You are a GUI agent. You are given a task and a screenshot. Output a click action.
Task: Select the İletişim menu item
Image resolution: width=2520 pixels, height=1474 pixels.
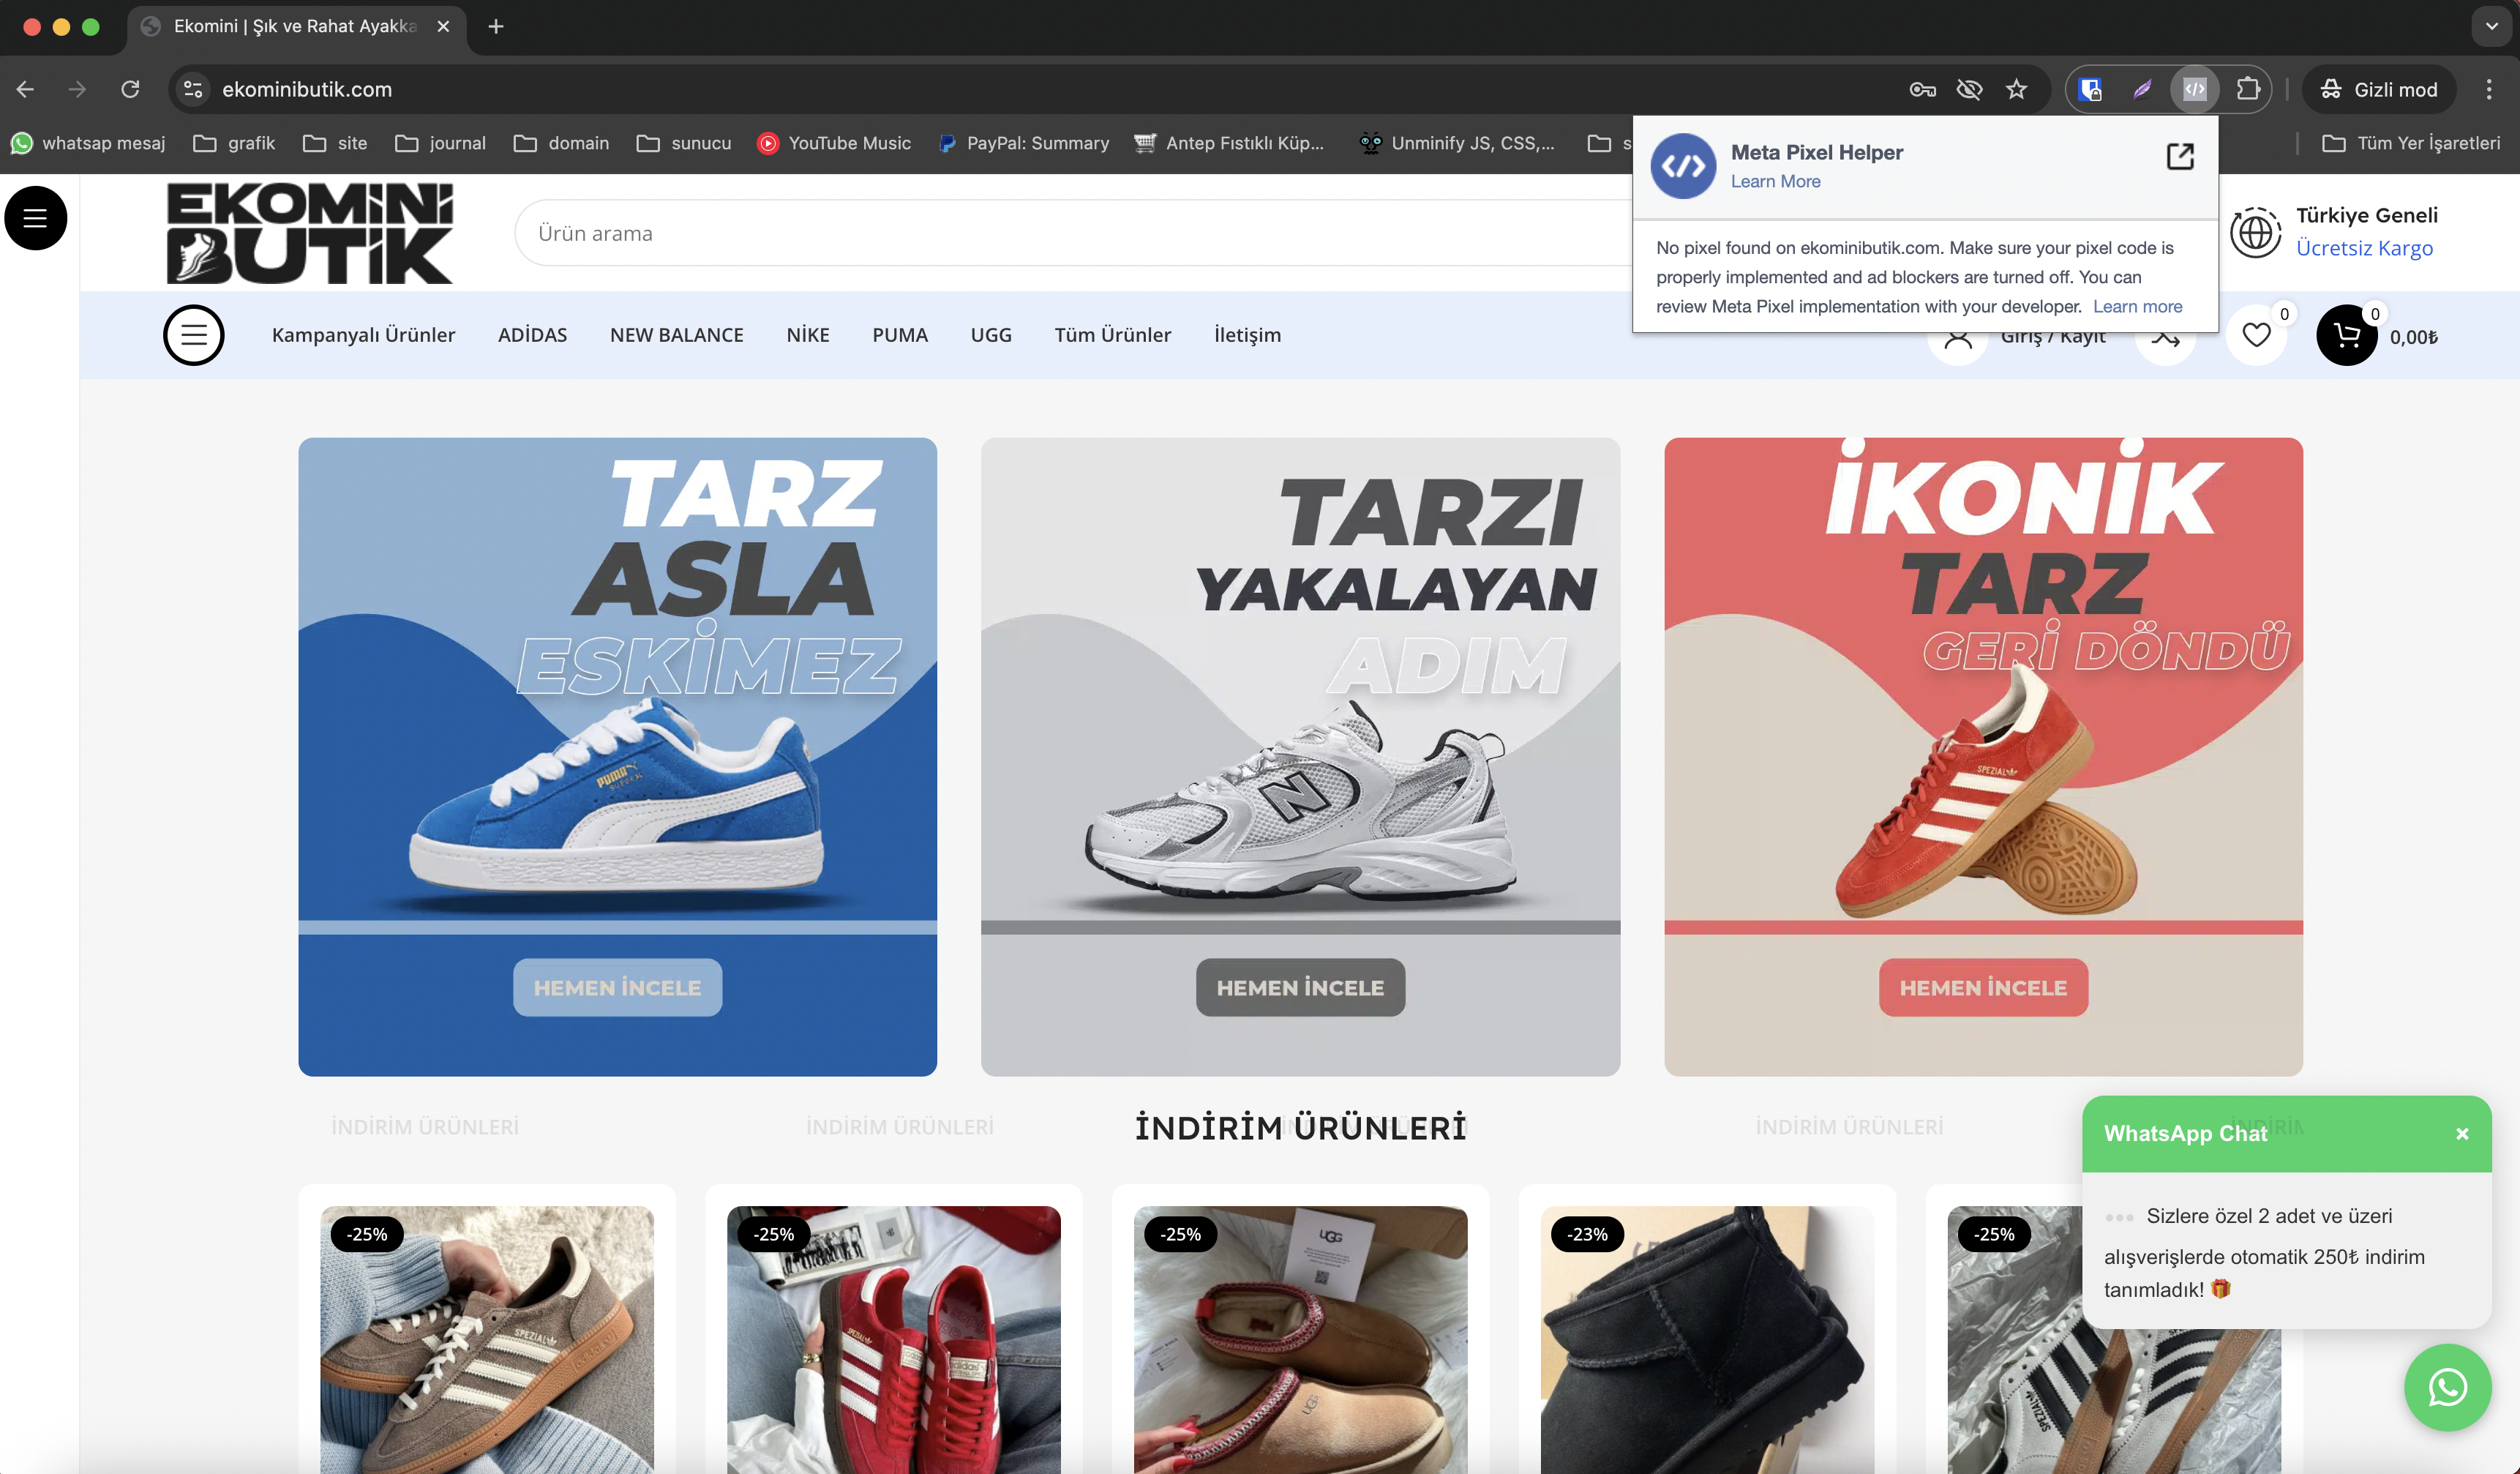1247,335
